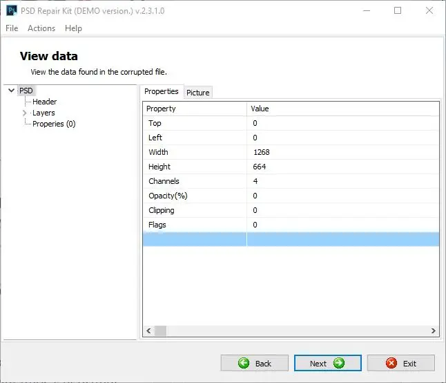Select the Properies (0) tree item
Viewport: 446px width, 383px height.
pos(54,124)
